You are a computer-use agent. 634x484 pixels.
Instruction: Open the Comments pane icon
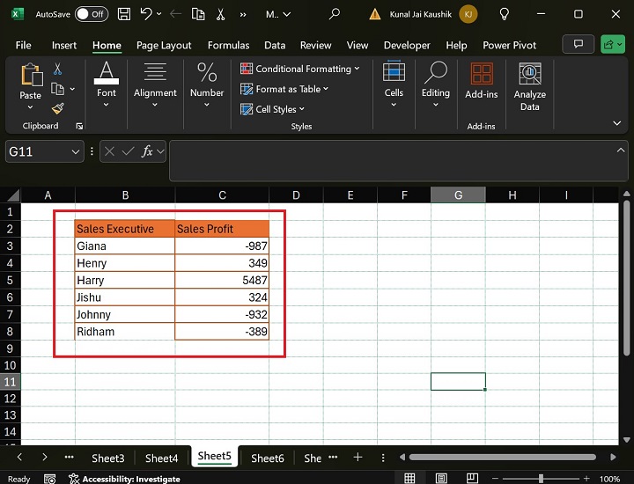(579, 45)
